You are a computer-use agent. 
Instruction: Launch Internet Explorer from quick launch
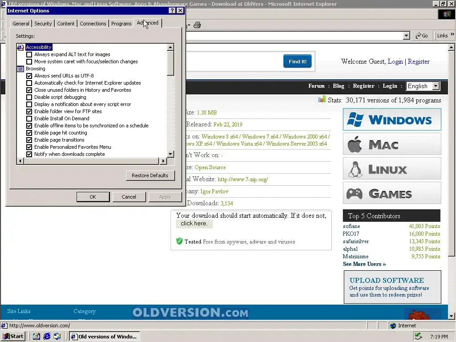click(x=47, y=337)
